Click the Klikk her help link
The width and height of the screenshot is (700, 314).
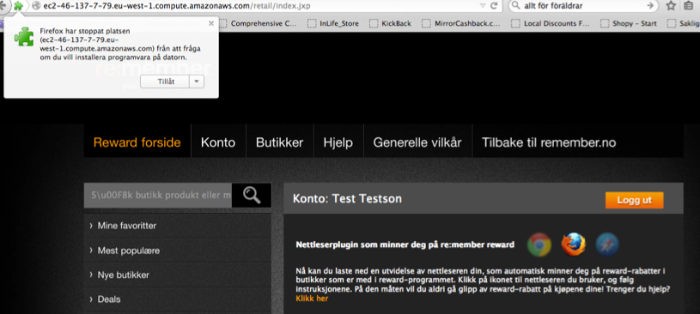312,299
